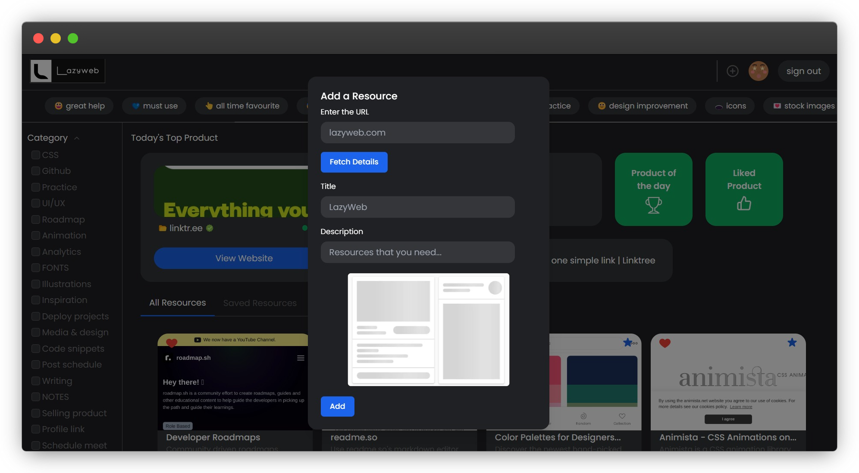This screenshot has width=859, height=473.
Task: Click the green verified badge next to linktr.ee
Action: (210, 228)
